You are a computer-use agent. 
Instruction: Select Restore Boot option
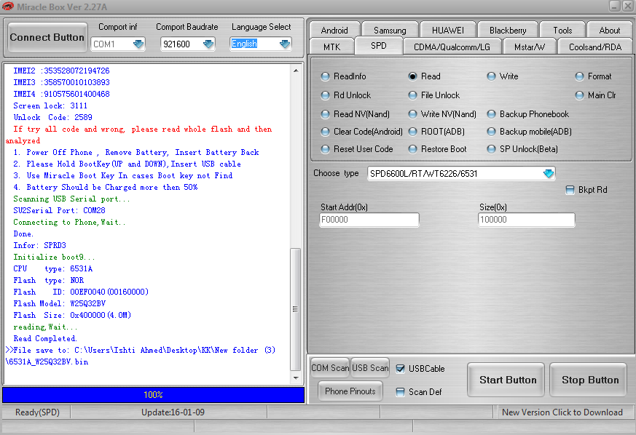click(x=438, y=149)
